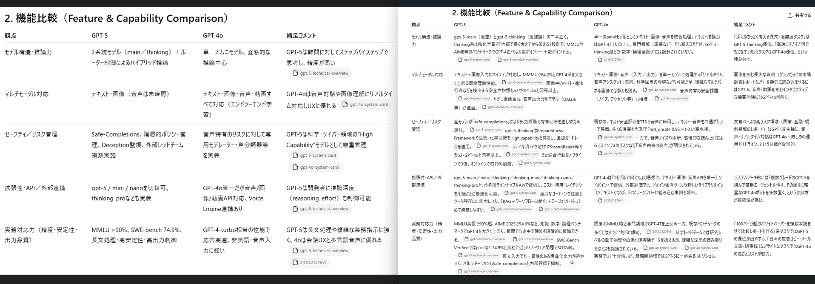Click the 共有する share button
The width and height of the screenshot is (815, 284).
[x=799, y=15]
